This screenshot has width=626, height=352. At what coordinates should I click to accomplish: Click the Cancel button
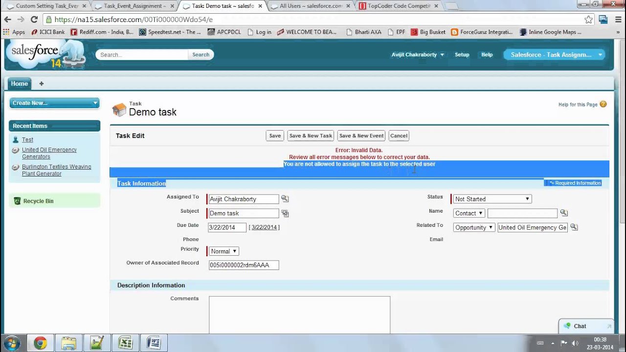[x=399, y=136]
